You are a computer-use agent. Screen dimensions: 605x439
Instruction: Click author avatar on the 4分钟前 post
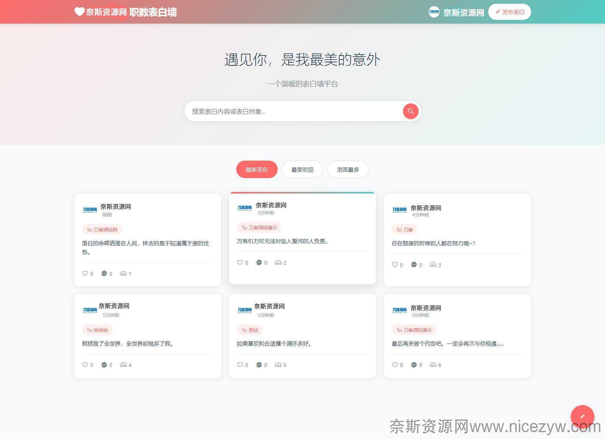pyautogui.click(x=399, y=210)
